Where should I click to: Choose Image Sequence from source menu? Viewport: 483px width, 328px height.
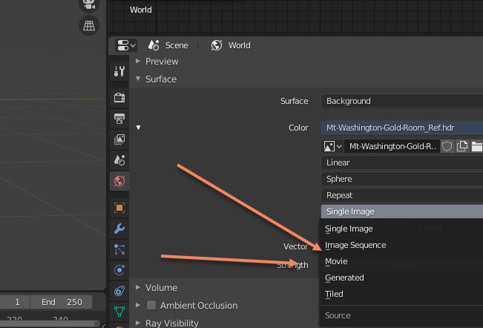click(x=355, y=245)
